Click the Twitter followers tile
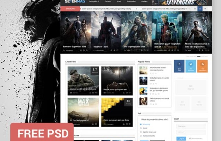The width and height of the screenshot is (221, 141). (191, 66)
